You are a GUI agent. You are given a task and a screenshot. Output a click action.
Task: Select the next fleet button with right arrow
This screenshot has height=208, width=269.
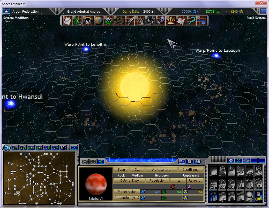55,148
